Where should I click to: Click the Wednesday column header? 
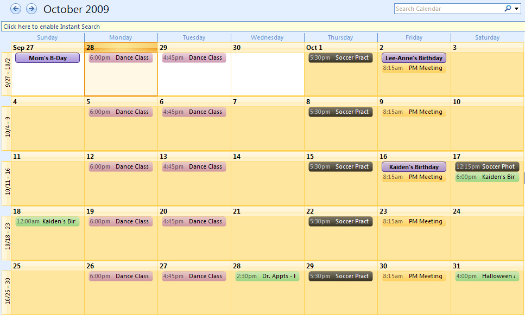tap(267, 37)
